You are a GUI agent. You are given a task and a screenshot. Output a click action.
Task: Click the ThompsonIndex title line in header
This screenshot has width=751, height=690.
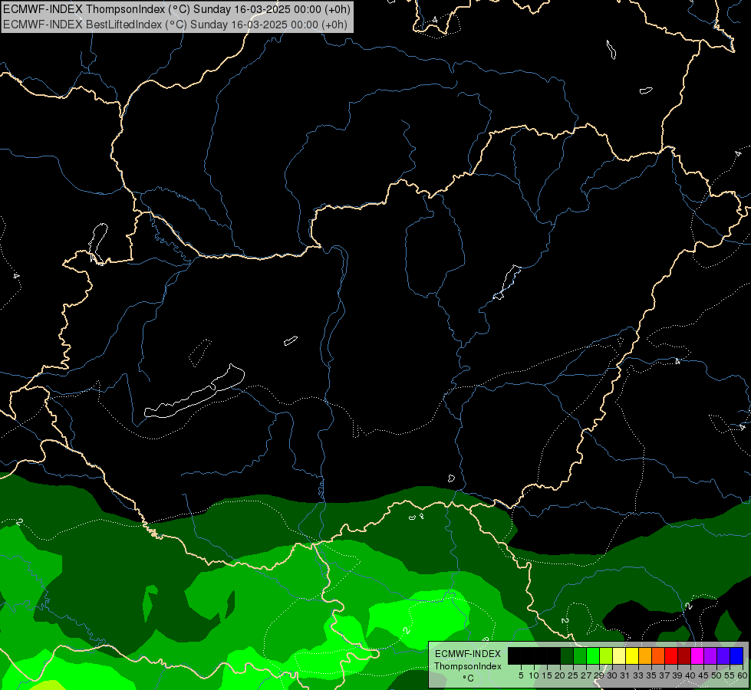point(176,8)
